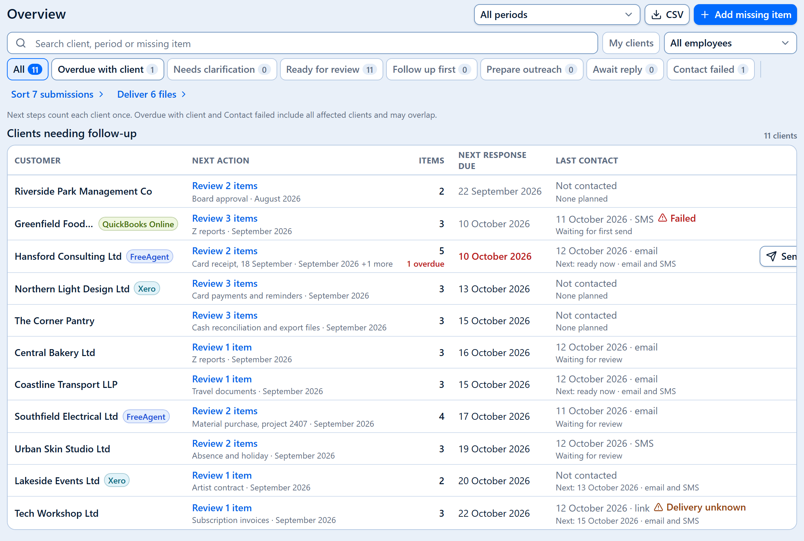Open Review 2 items for Riverside Park

click(x=225, y=186)
